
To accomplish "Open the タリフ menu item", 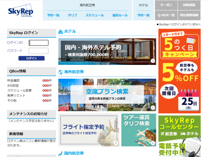I will pyautogui.click(x=72, y=15).
